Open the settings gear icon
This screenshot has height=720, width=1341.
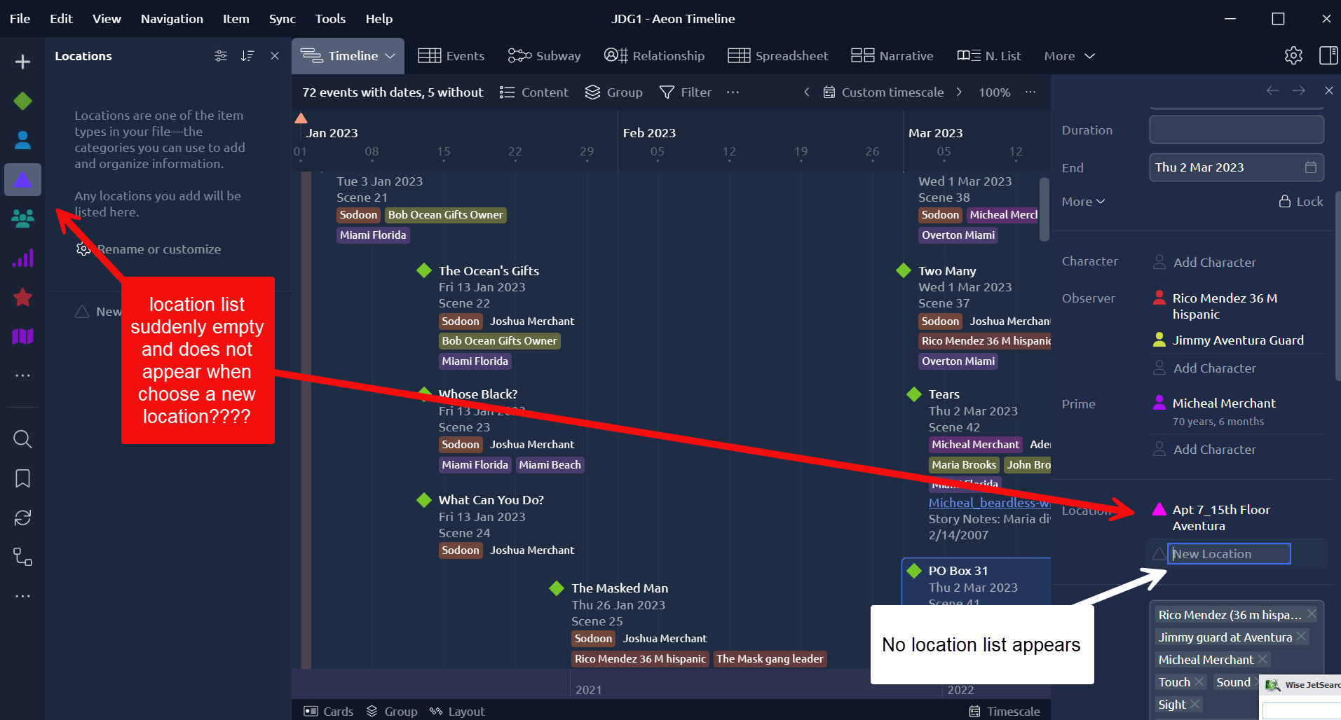click(x=1293, y=56)
